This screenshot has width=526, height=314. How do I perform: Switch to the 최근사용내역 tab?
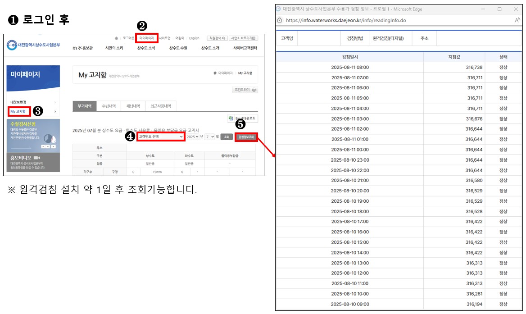coord(160,106)
